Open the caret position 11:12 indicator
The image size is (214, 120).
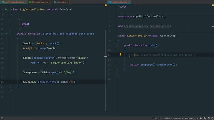tap(155, 118)
